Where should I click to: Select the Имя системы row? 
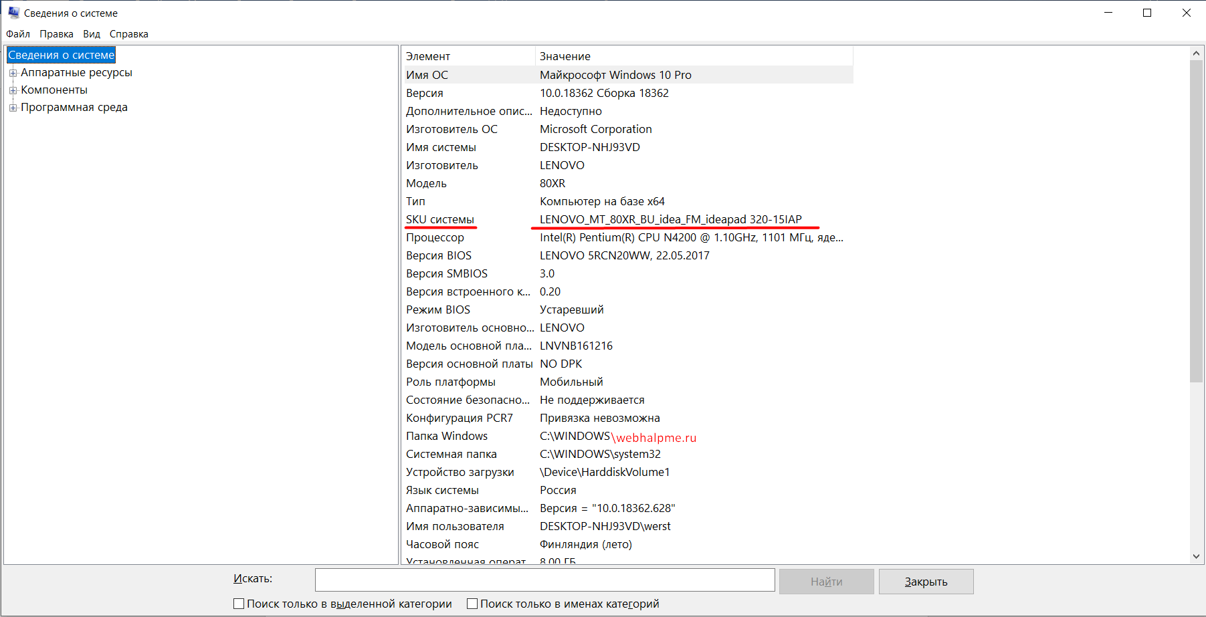click(x=627, y=147)
